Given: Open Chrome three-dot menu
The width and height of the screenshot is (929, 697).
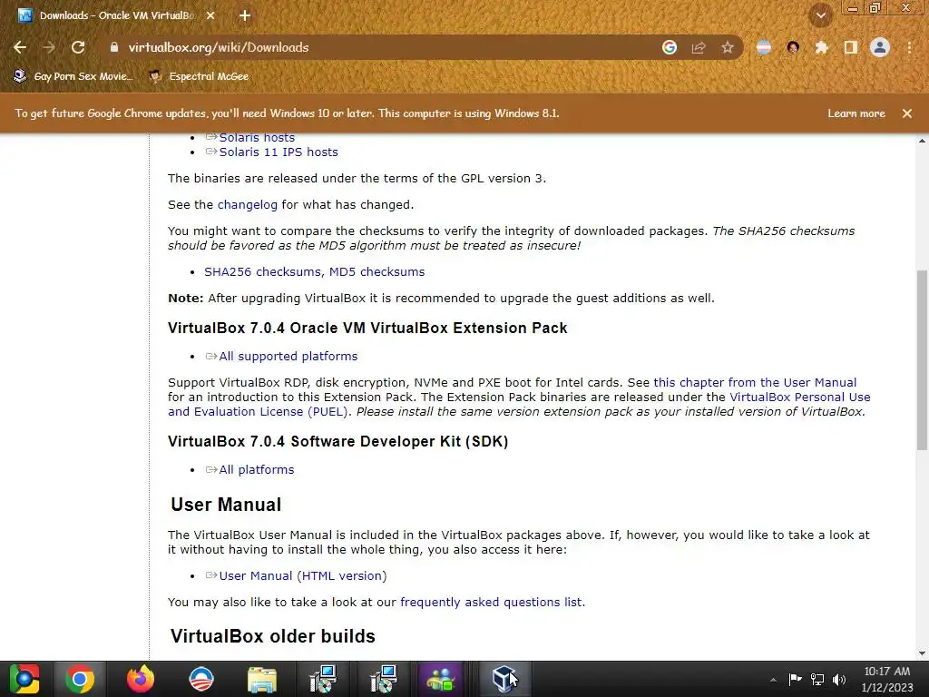Looking at the screenshot, I should (x=909, y=47).
